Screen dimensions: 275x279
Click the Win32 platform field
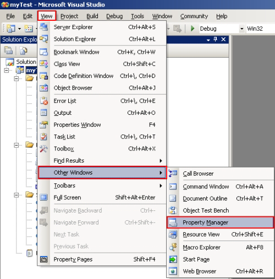260,29
